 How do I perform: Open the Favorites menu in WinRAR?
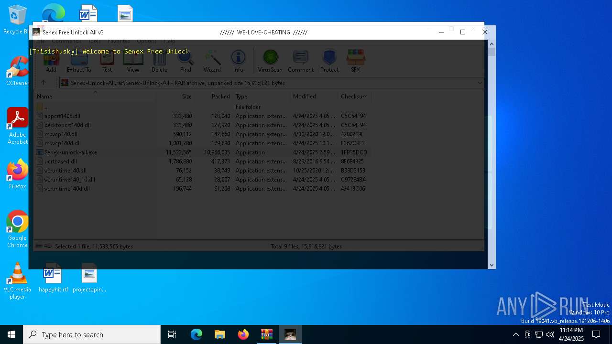(119, 42)
